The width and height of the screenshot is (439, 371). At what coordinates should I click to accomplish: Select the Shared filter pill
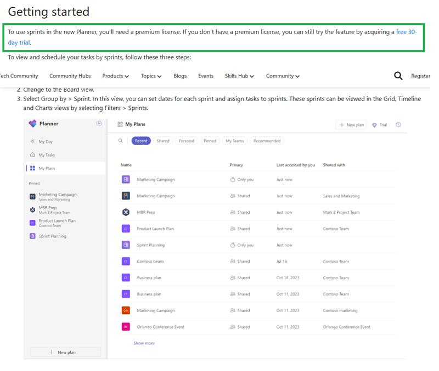point(163,141)
